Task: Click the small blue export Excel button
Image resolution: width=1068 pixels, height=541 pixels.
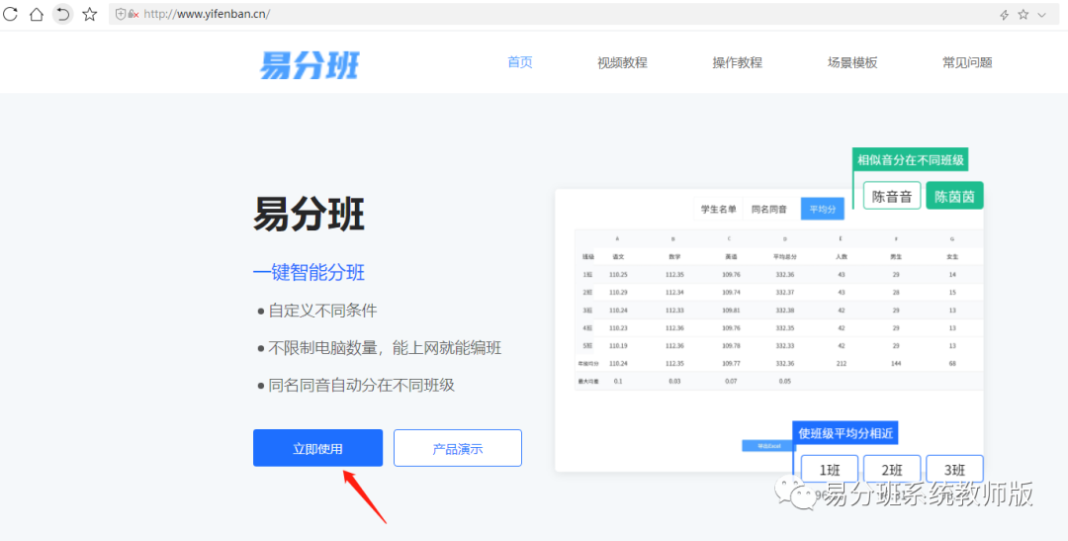Action: pyautogui.click(x=767, y=446)
